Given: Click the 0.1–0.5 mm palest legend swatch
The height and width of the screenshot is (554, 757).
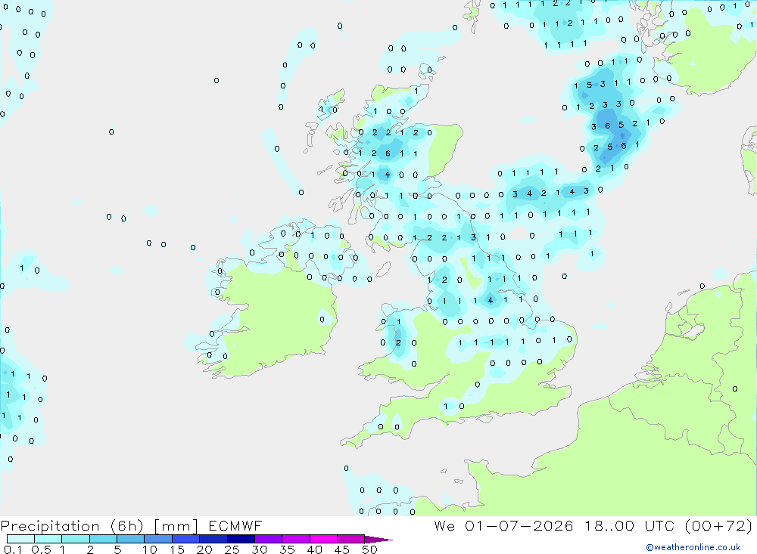Looking at the screenshot, I should pos(20,539).
